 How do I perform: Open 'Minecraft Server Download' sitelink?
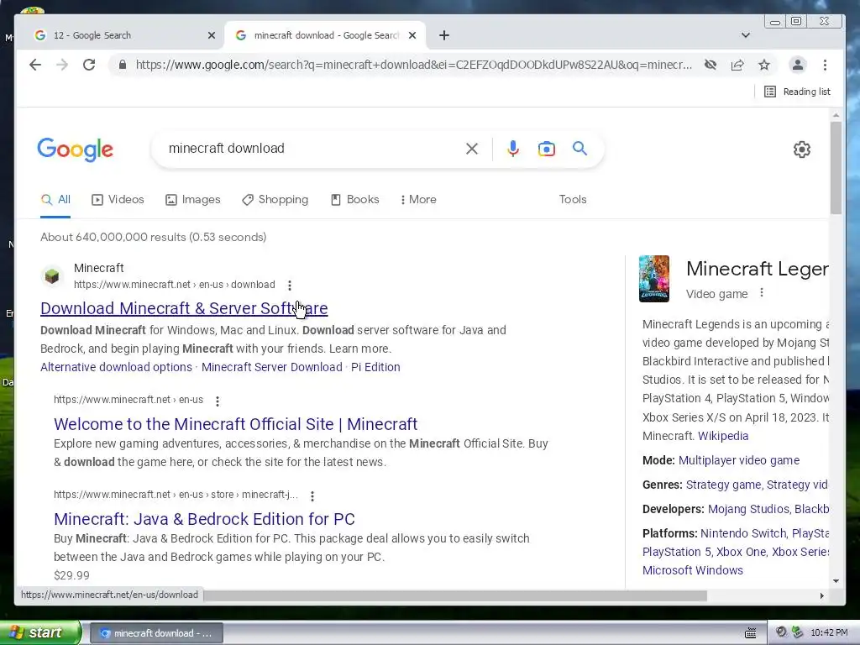(x=272, y=367)
